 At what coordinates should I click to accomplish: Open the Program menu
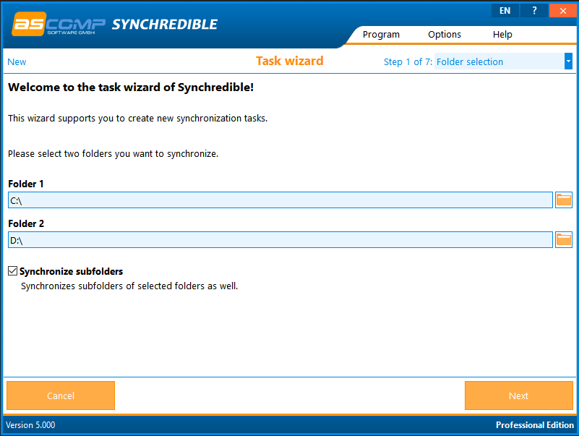point(381,35)
